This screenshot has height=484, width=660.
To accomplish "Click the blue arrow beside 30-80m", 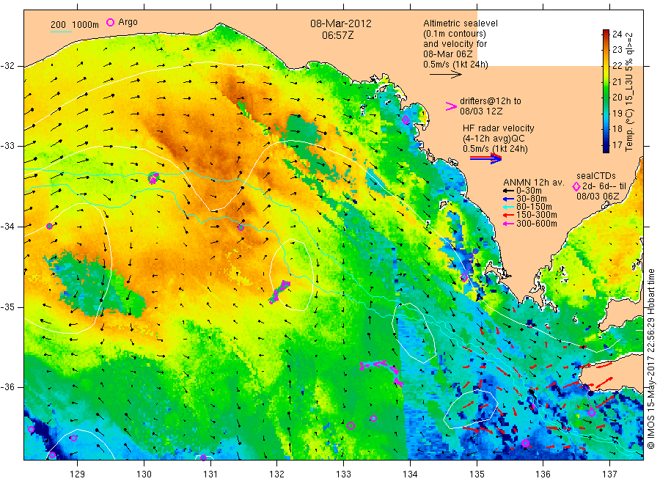I will (x=509, y=199).
